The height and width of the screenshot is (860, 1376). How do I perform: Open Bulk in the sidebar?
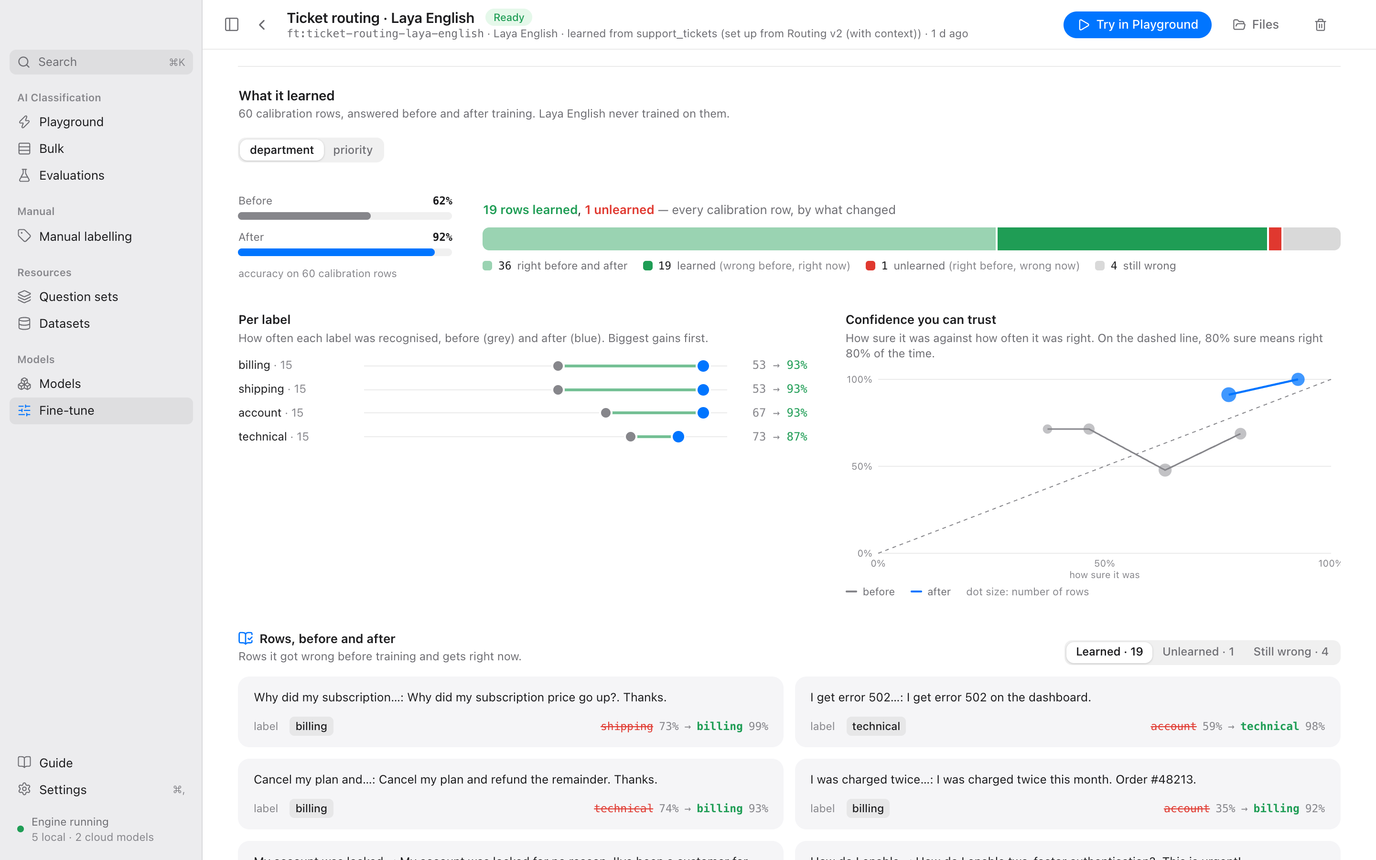101,149
